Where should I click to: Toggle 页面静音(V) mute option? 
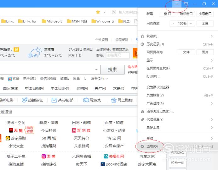pyautogui.click(x=178, y=95)
